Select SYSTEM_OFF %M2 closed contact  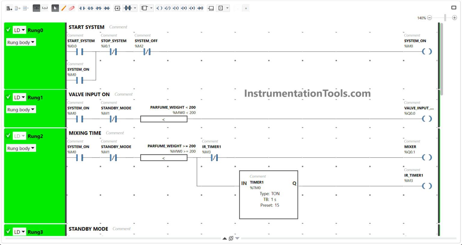point(147,52)
